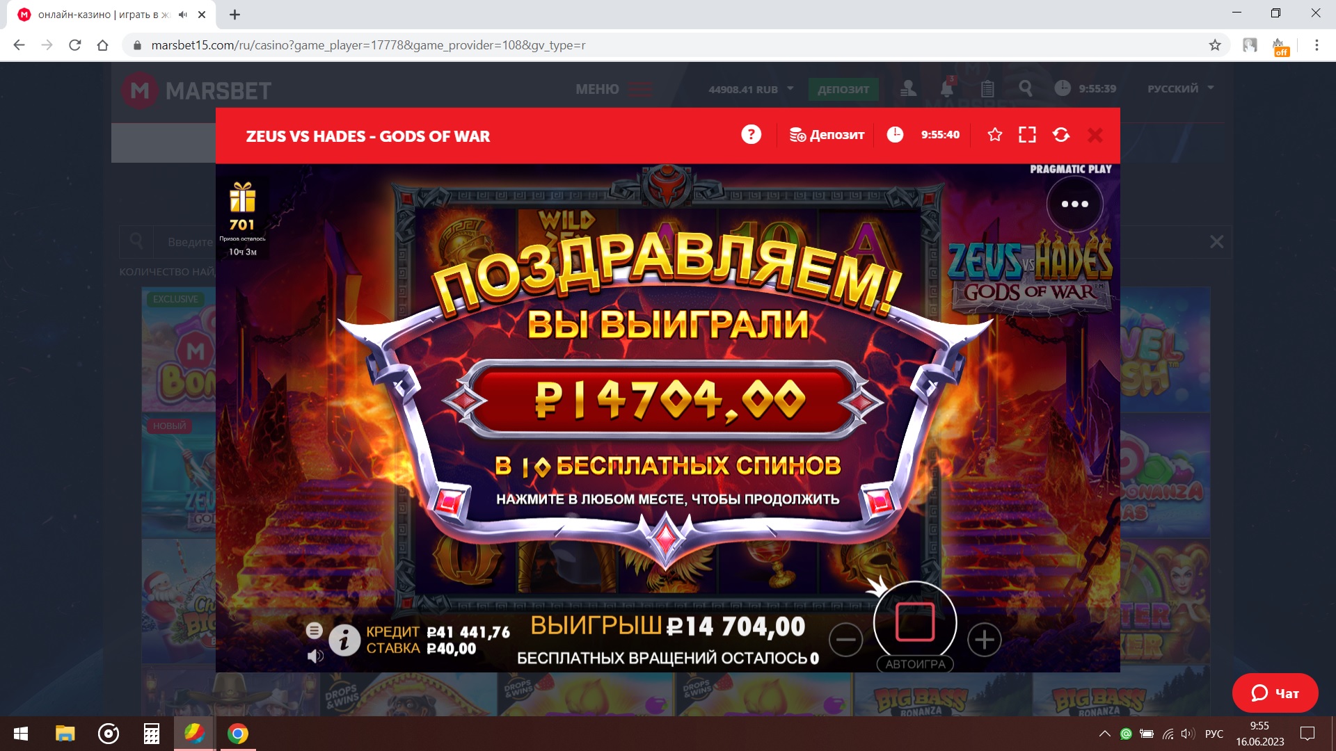Image resolution: width=1336 pixels, height=751 pixels.
Task: Enter fullscreen mode for the game
Action: tap(1027, 135)
